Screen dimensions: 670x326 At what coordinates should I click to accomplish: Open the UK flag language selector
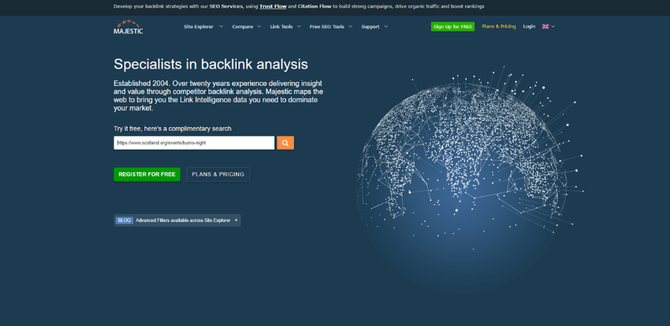pyautogui.click(x=548, y=26)
